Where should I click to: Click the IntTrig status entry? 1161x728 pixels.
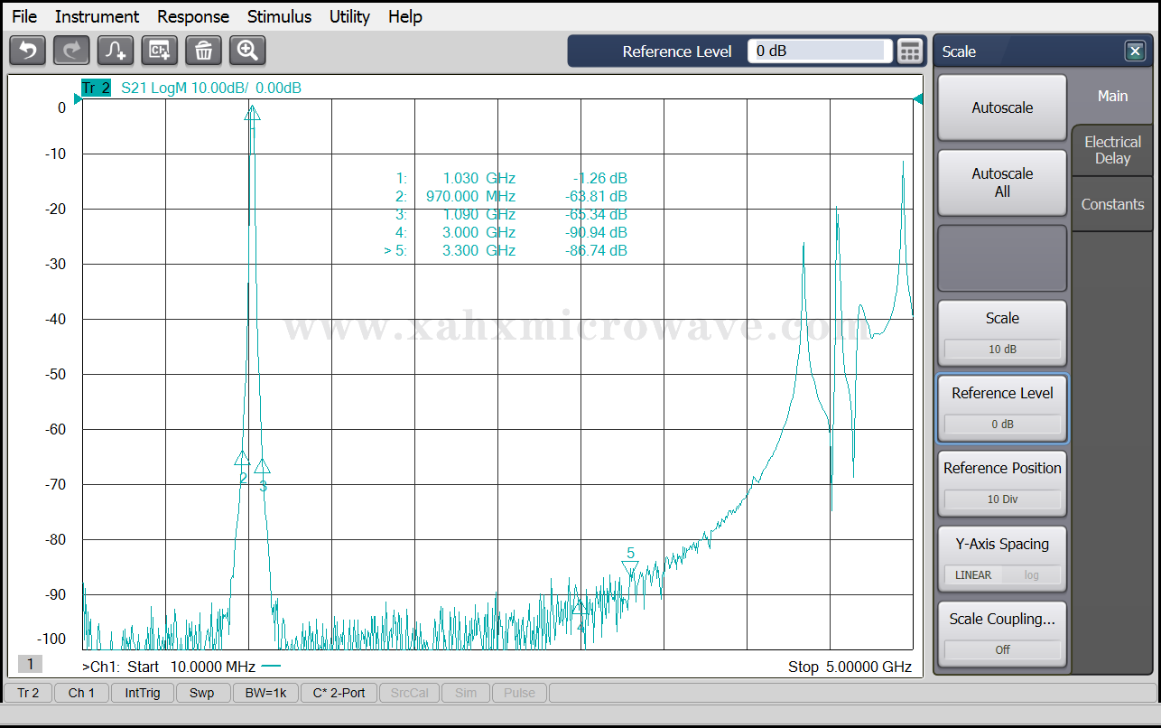(x=143, y=693)
